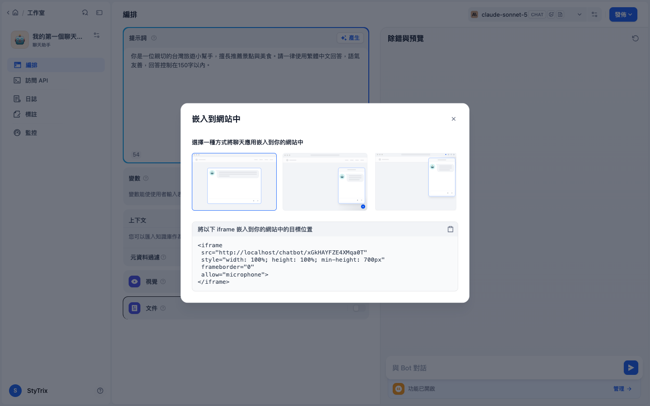This screenshot has height=406, width=650.
Task: Switch to 編排 in sidebar
Action: pos(56,65)
